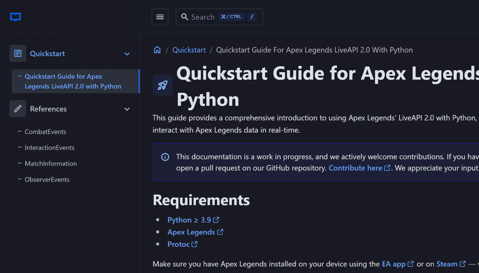Open the References sidebar section
This screenshot has width=479, height=273.
48,109
